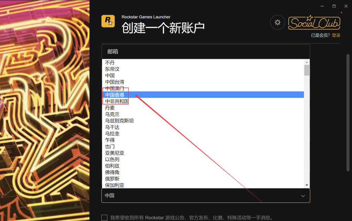Click the country list scrollbar thumb
This screenshot has width=352, height=221.
[307, 70]
